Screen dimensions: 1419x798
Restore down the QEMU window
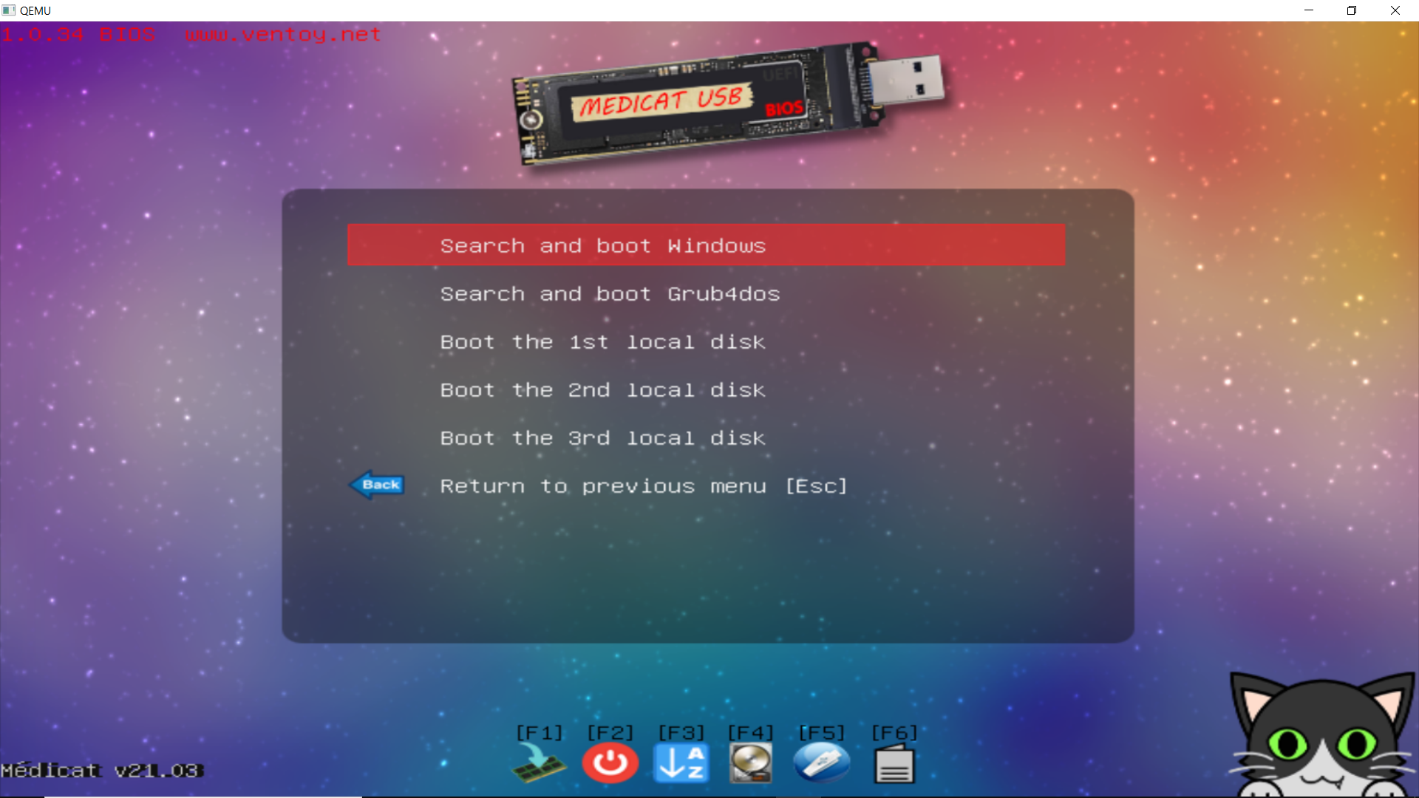pos(1352,10)
